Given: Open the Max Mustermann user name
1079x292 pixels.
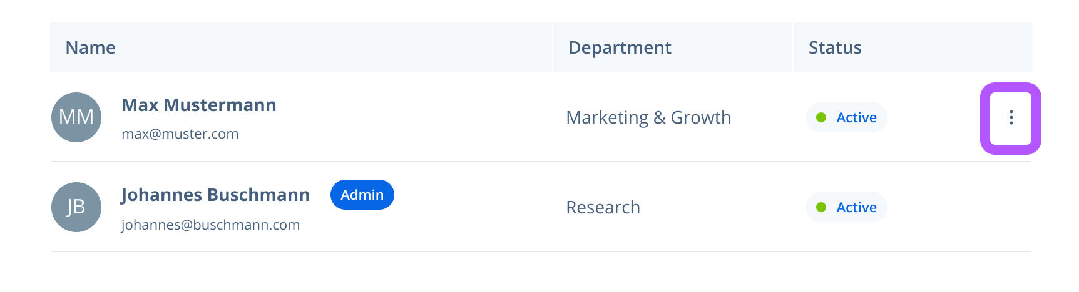Looking at the screenshot, I should point(199,105).
